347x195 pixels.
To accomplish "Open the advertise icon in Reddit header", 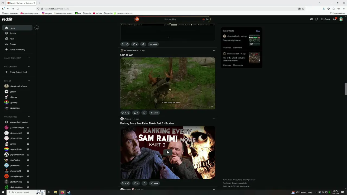I will (x=311, y=19).
